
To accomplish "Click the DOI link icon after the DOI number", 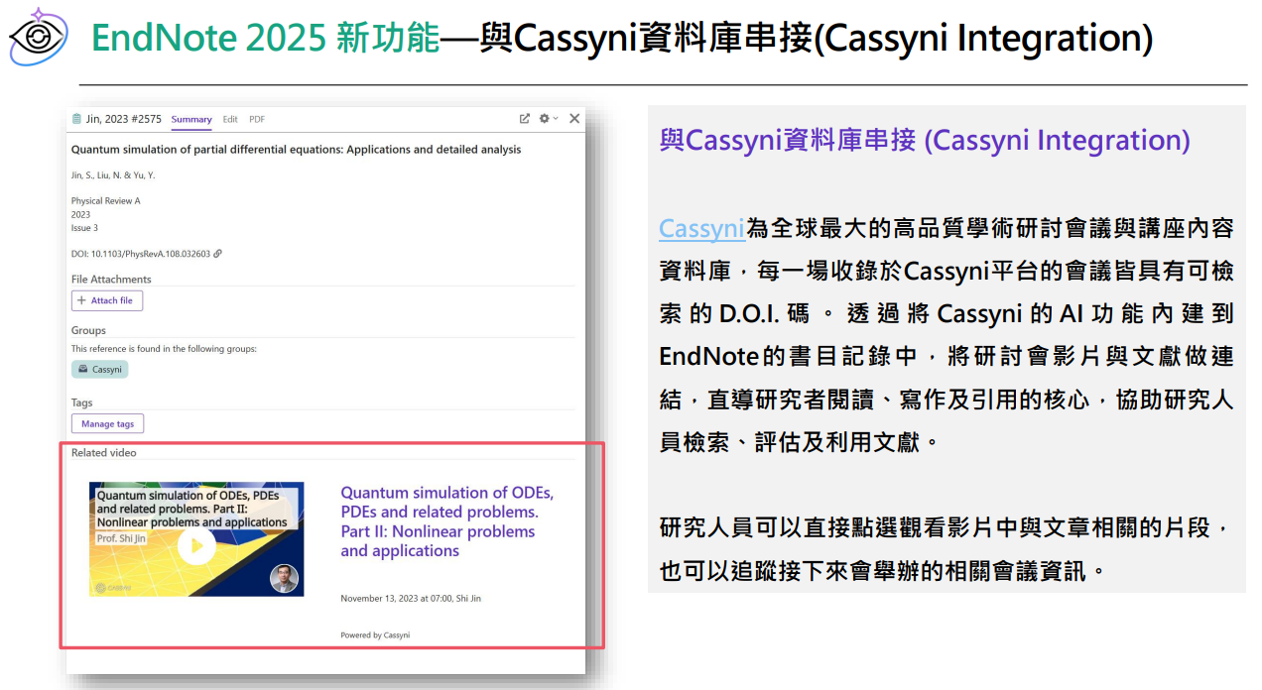I will pos(218,255).
